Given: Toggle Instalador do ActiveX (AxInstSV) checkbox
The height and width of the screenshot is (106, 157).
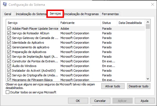Looking at the screenshot, I should point(9,71).
